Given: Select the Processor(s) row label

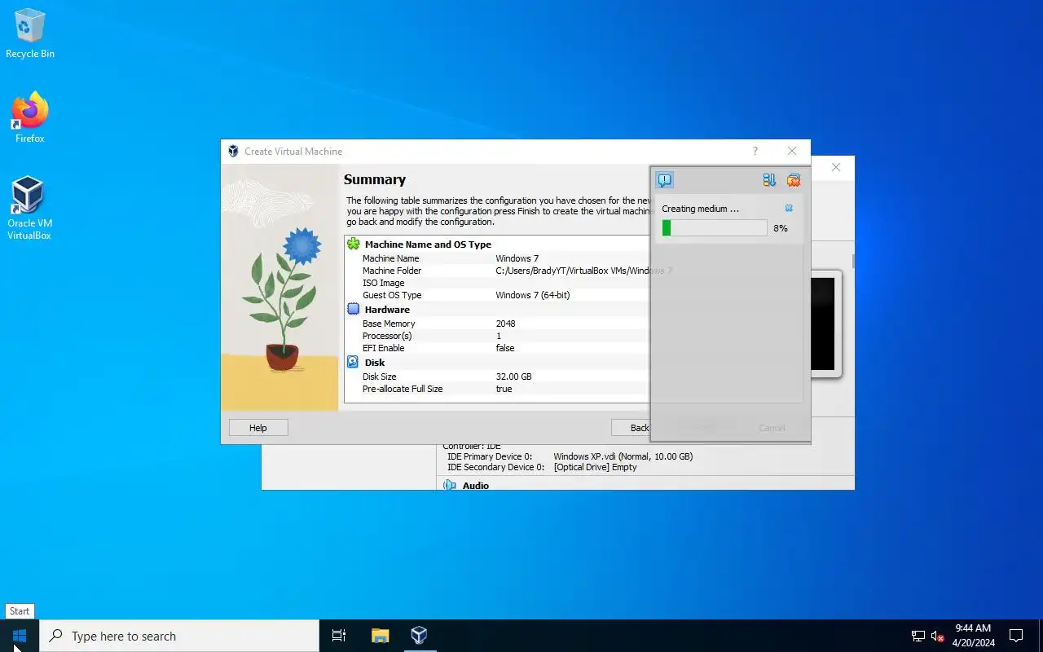Looking at the screenshot, I should pyautogui.click(x=387, y=336).
